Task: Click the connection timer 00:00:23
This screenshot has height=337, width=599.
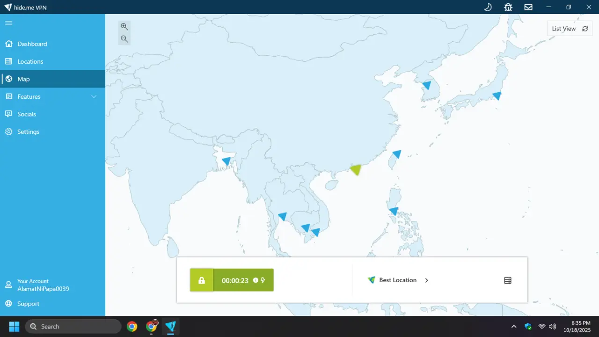Action: [235, 280]
